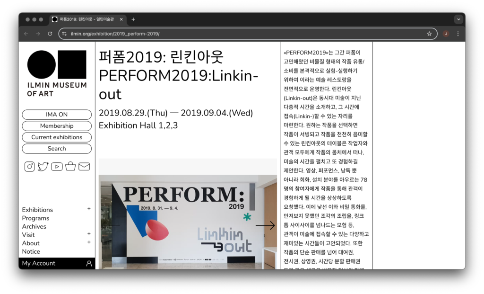Open the Twitter bird icon
484x294 pixels.
point(43,166)
